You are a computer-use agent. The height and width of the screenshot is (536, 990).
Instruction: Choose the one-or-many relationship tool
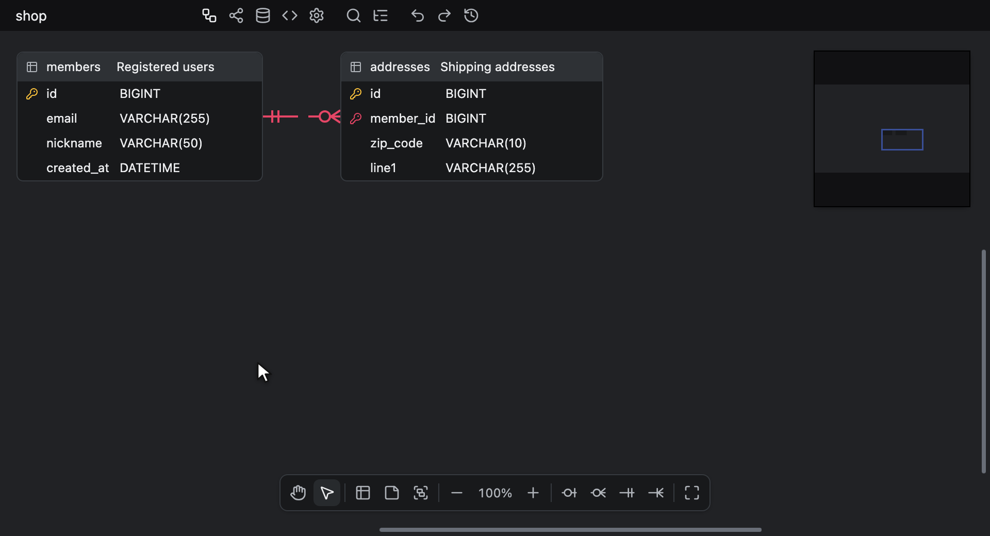(656, 493)
